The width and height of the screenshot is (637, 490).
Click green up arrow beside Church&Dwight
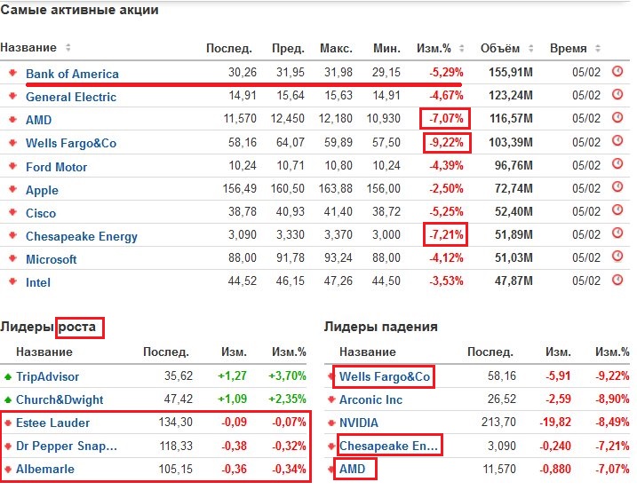(x=9, y=399)
